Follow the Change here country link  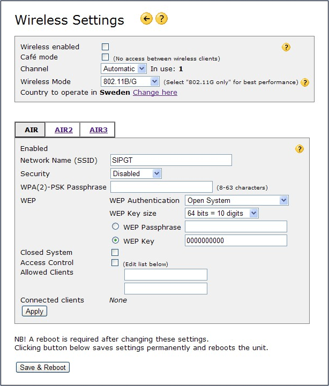click(155, 92)
